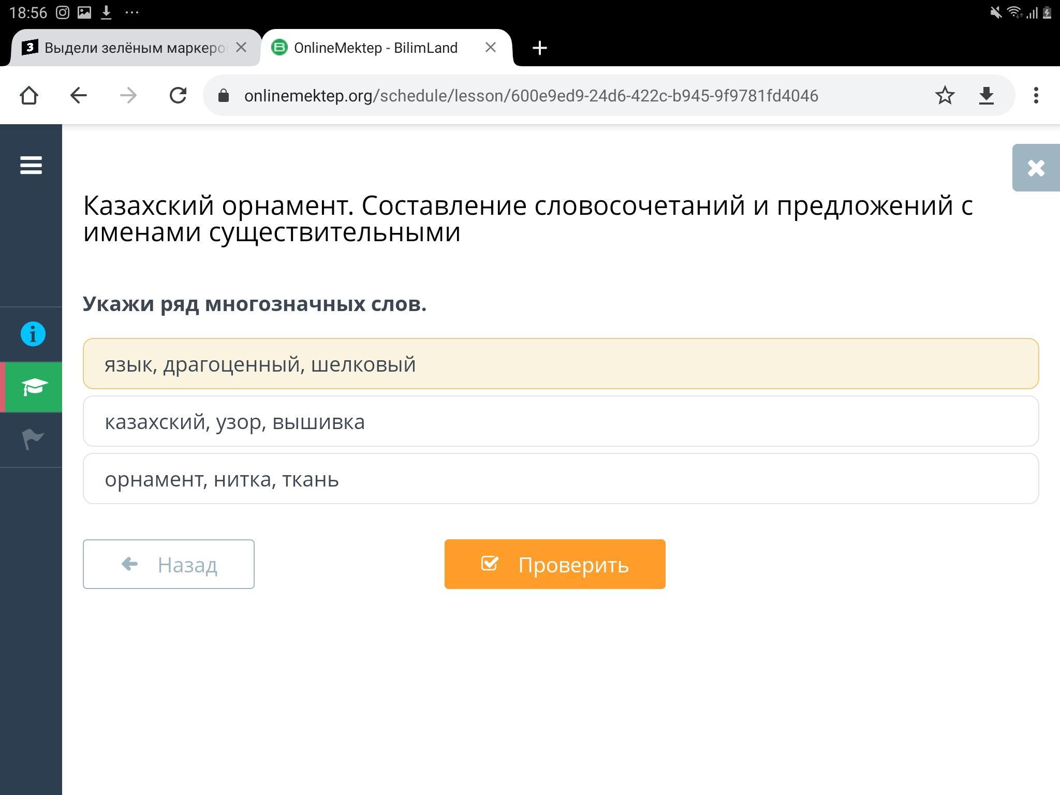This screenshot has width=1060, height=795.
Task: Click the blue info icon
Action: click(33, 334)
